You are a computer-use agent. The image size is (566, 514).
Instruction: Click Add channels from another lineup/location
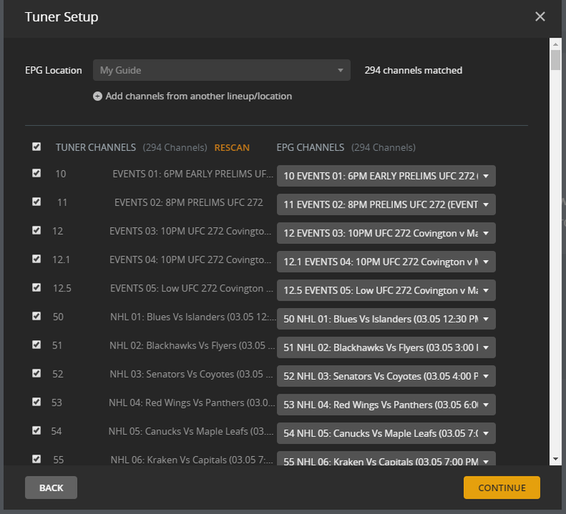coord(198,97)
